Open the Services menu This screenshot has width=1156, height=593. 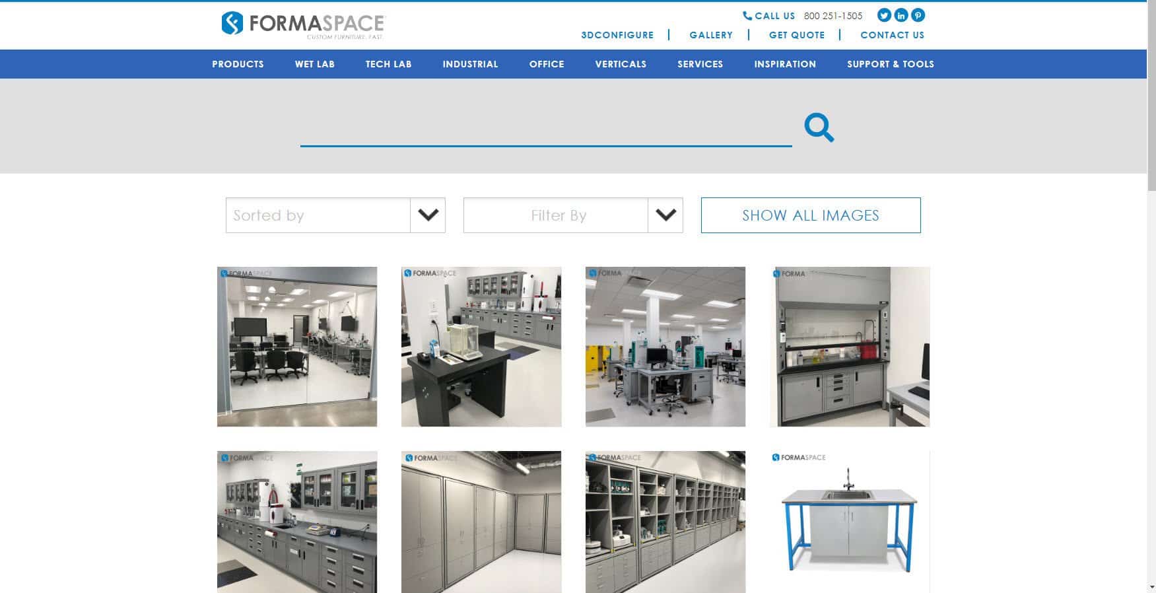pos(700,64)
